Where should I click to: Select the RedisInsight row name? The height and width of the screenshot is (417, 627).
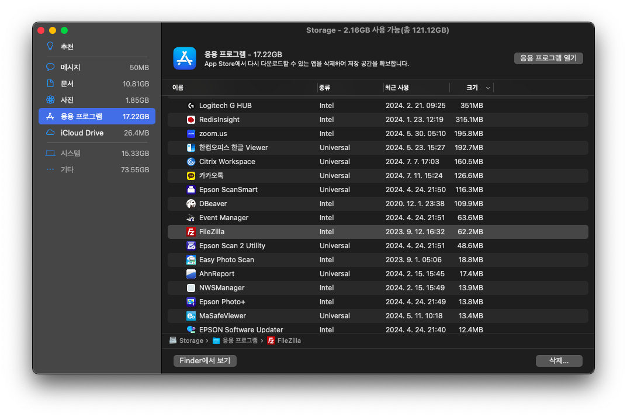(219, 120)
